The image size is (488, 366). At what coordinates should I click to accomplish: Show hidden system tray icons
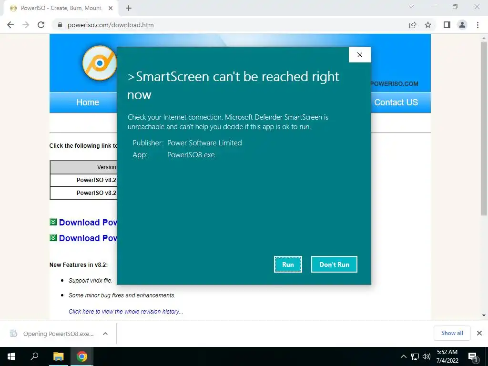point(403,356)
